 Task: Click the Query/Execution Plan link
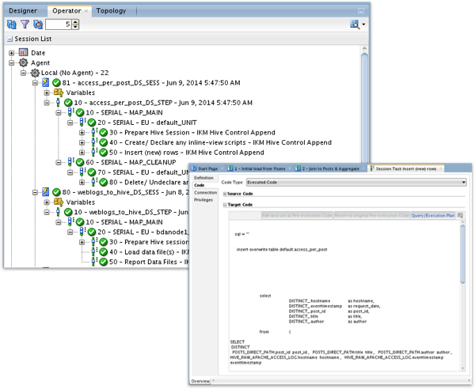point(433,216)
